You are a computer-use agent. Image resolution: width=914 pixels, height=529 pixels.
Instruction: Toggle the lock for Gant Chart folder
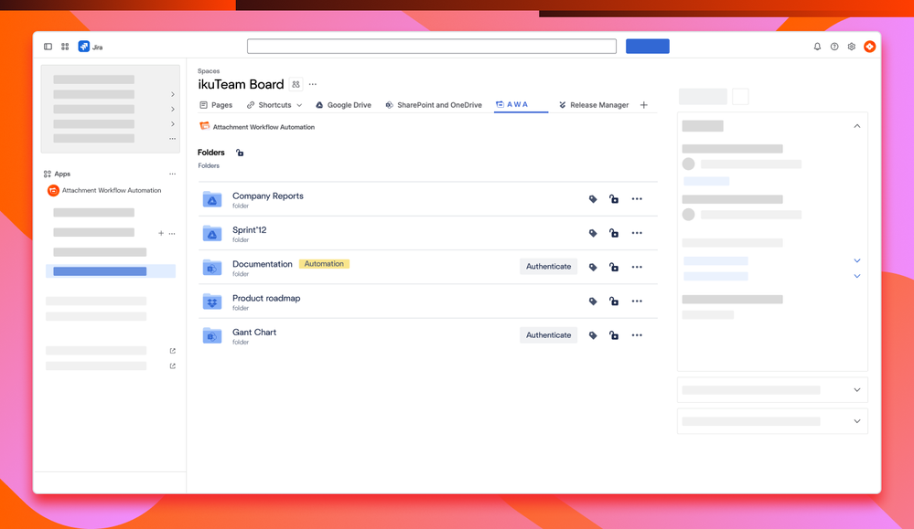coord(614,335)
